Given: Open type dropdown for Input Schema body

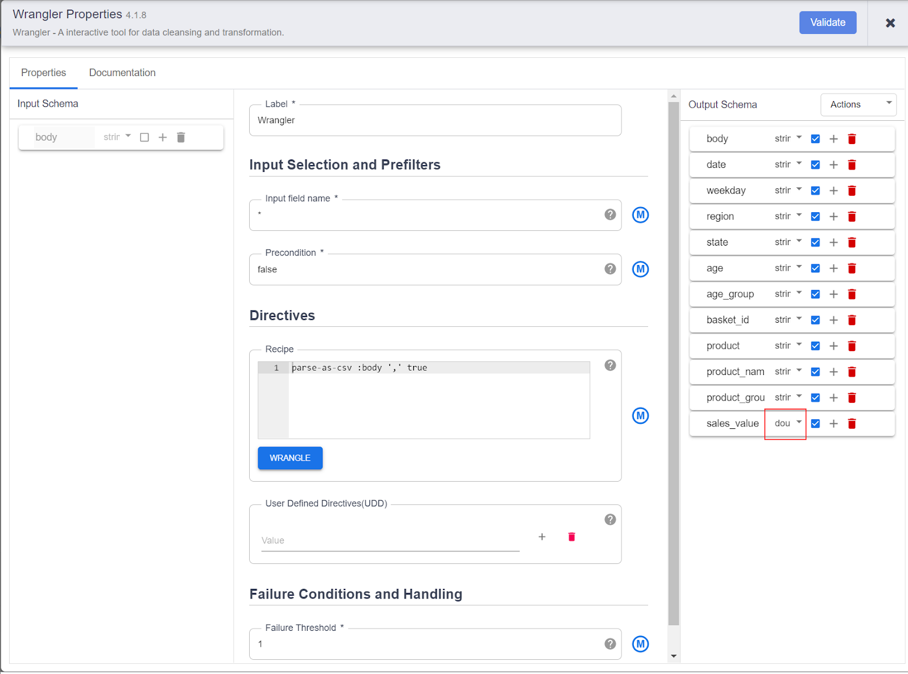Looking at the screenshot, I should point(117,137).
